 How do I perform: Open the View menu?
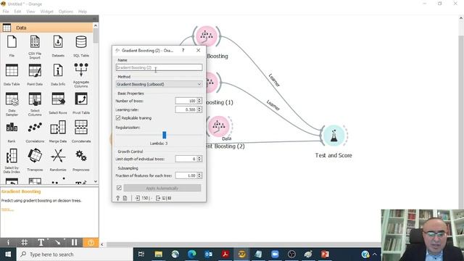[30, 12]
